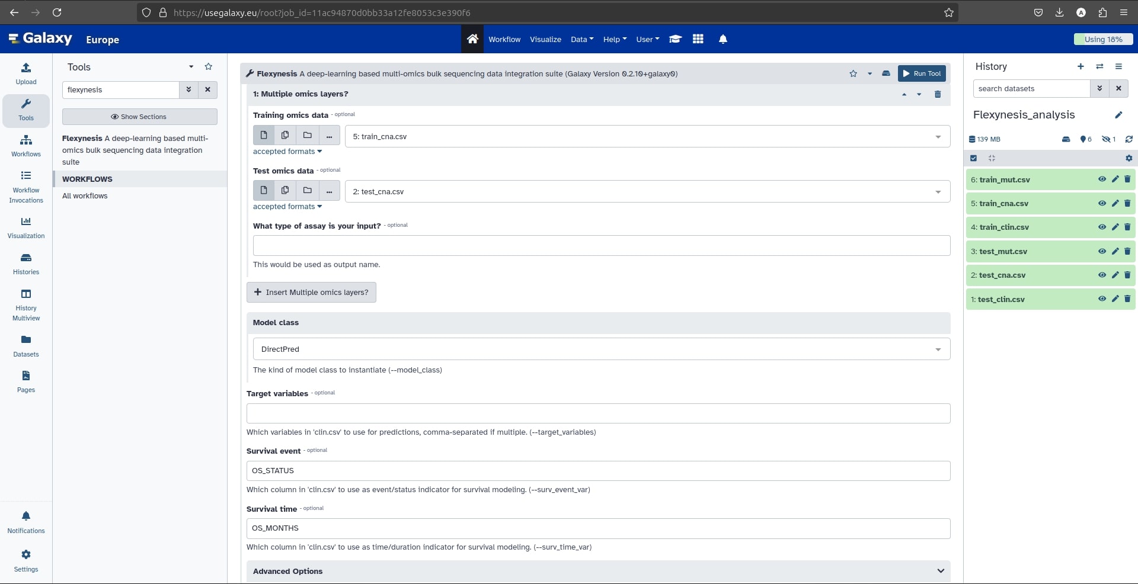Expand accepted formats under Test omics data

coord(287,207)
